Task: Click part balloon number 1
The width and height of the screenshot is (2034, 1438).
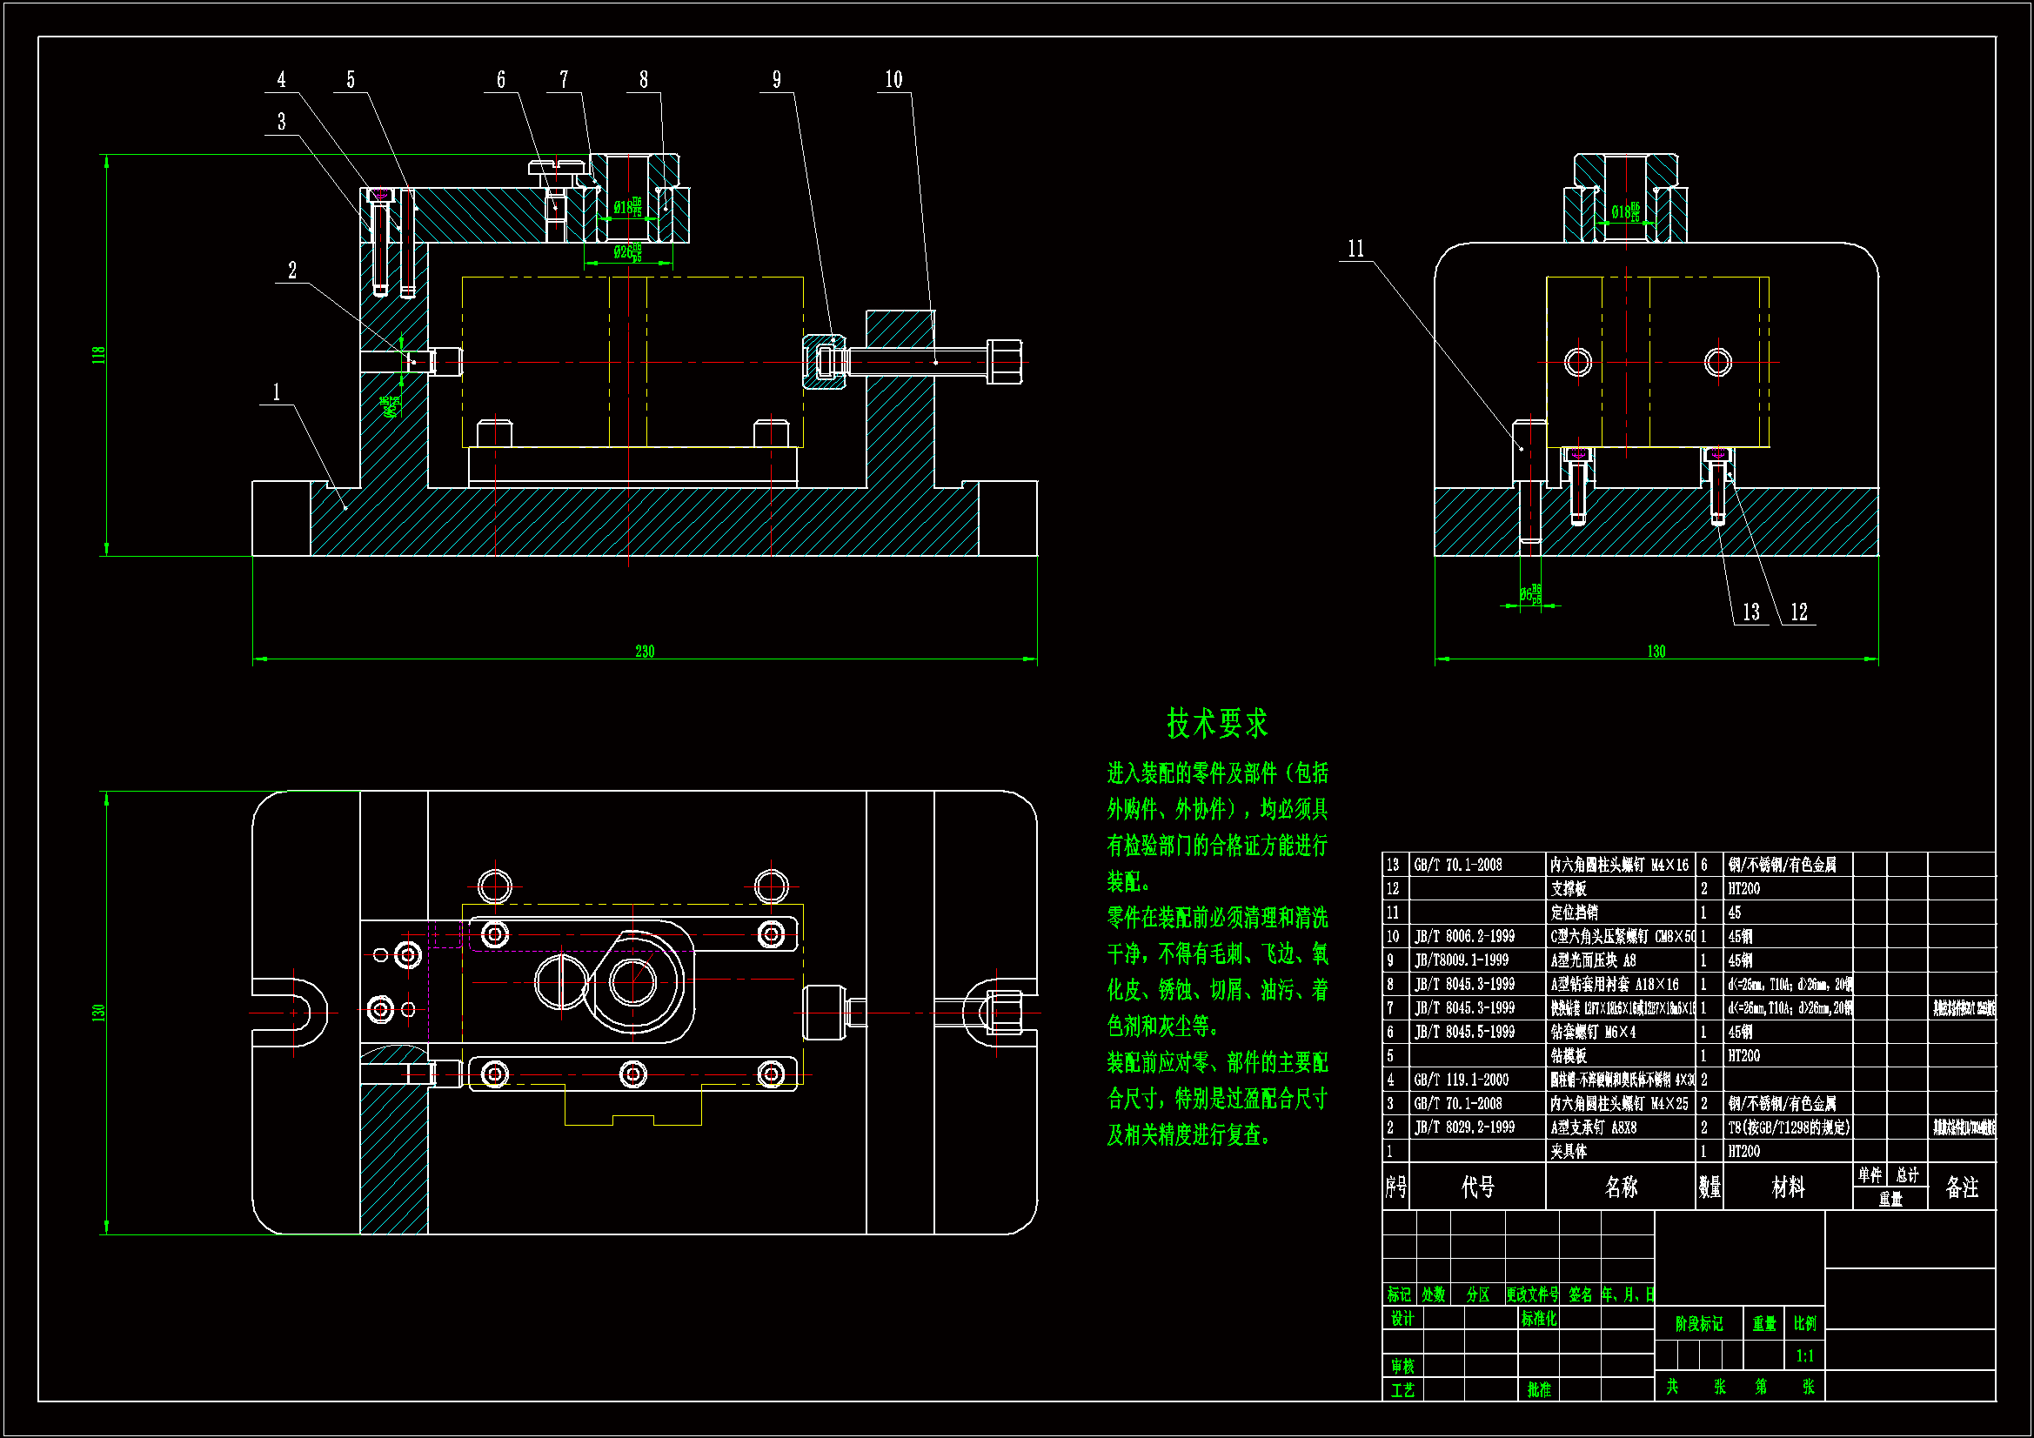Action: tap(277, 391)
